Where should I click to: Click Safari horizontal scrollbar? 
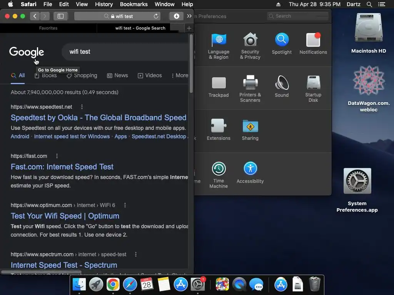pos(41,272)
